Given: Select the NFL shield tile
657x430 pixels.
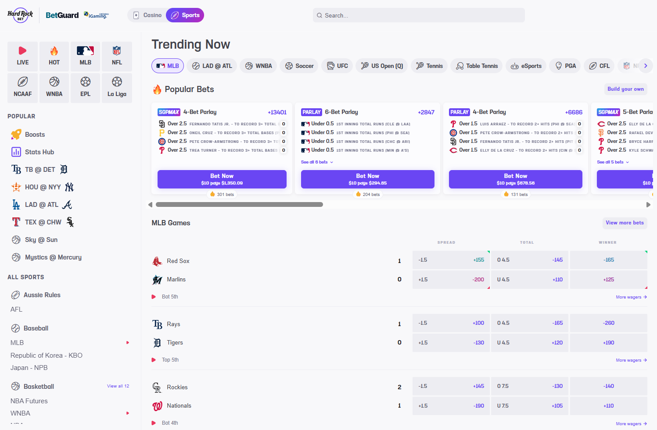Looking at the screenshot, I should tap(117, 56).
